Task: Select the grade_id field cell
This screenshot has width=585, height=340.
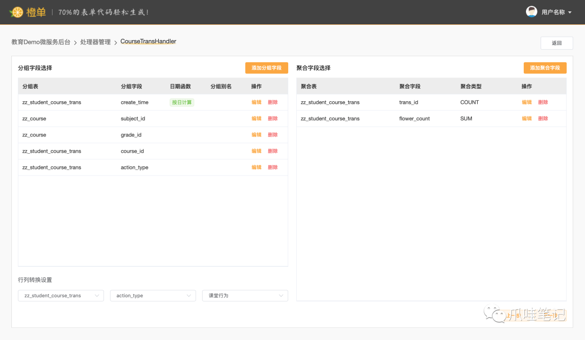Action: click(131, 135)
